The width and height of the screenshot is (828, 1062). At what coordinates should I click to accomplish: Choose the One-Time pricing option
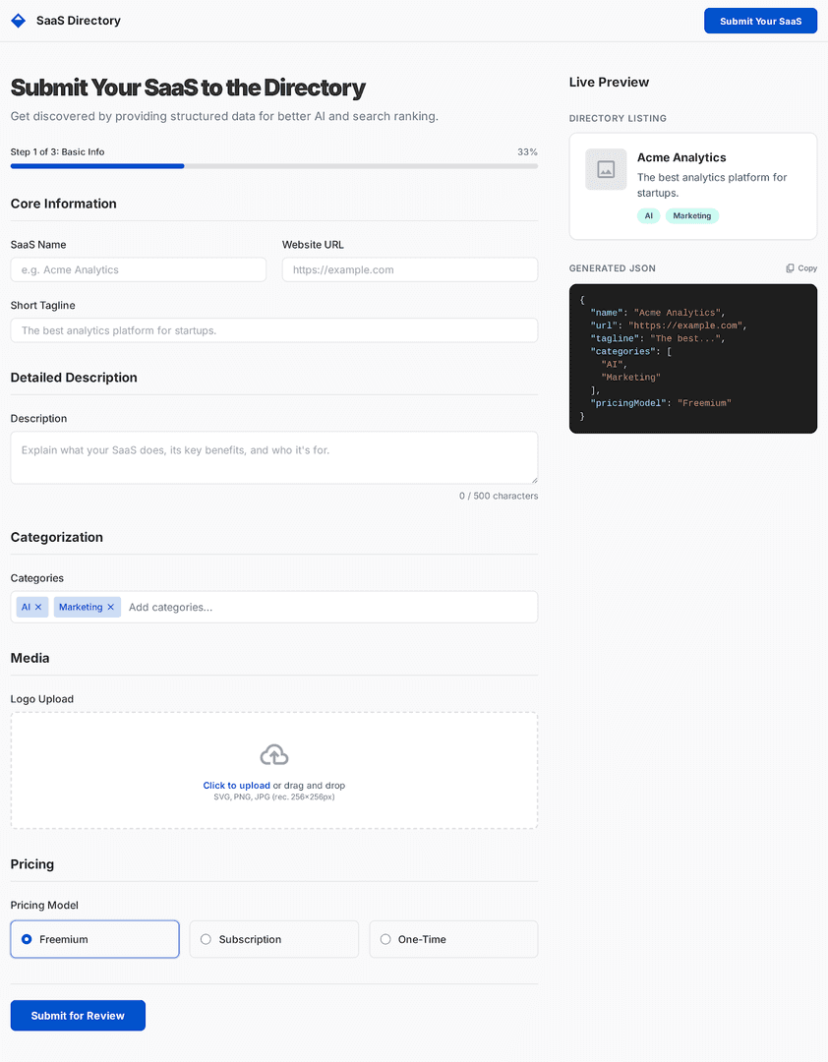[x=385, y=939]
